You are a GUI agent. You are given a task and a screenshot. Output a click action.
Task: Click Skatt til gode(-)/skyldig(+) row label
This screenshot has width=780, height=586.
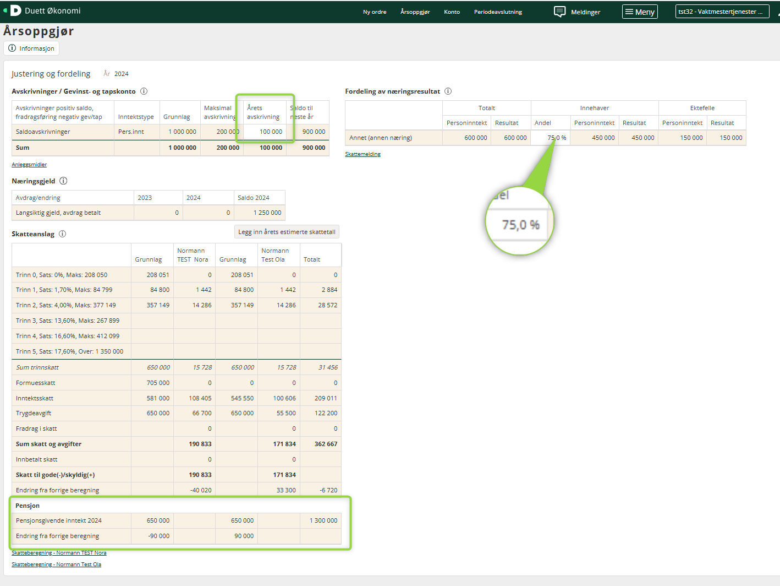[x=55, y=475]
